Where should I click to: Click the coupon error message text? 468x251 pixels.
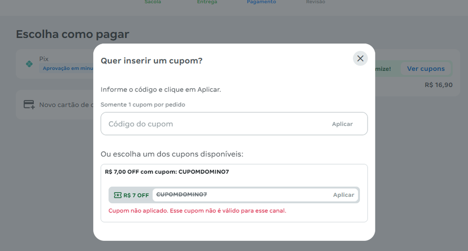click(197, 211)
